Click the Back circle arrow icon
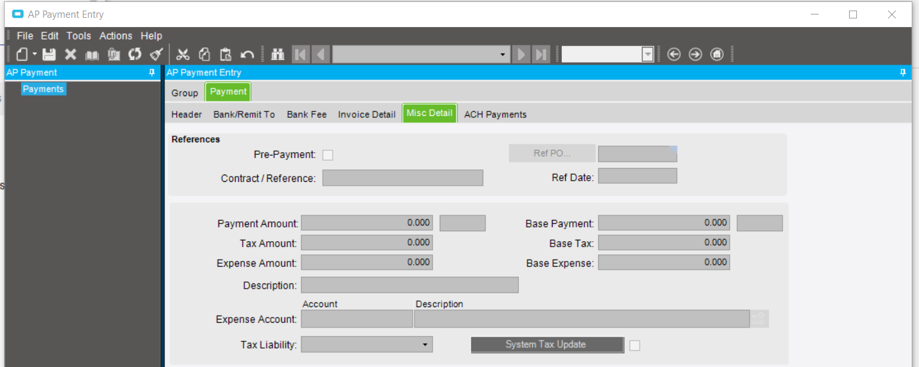The image size is (919, 367). coord(674,55)
